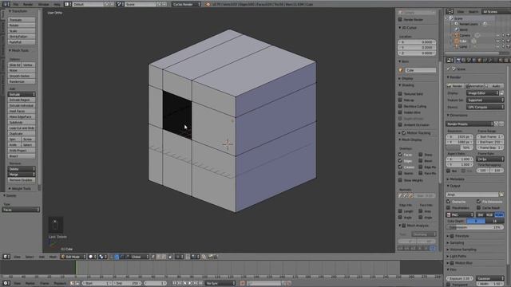Screen dimensions: 511x287
Task: Enable Render Border checkbox
Action: point(400,19)
